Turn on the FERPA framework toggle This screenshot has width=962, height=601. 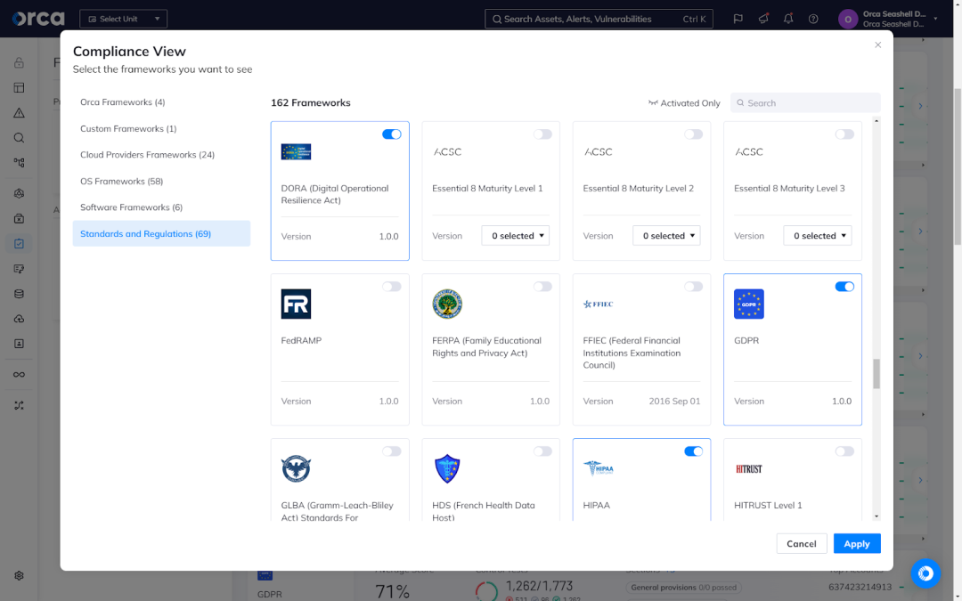click(x=542, y=287)
